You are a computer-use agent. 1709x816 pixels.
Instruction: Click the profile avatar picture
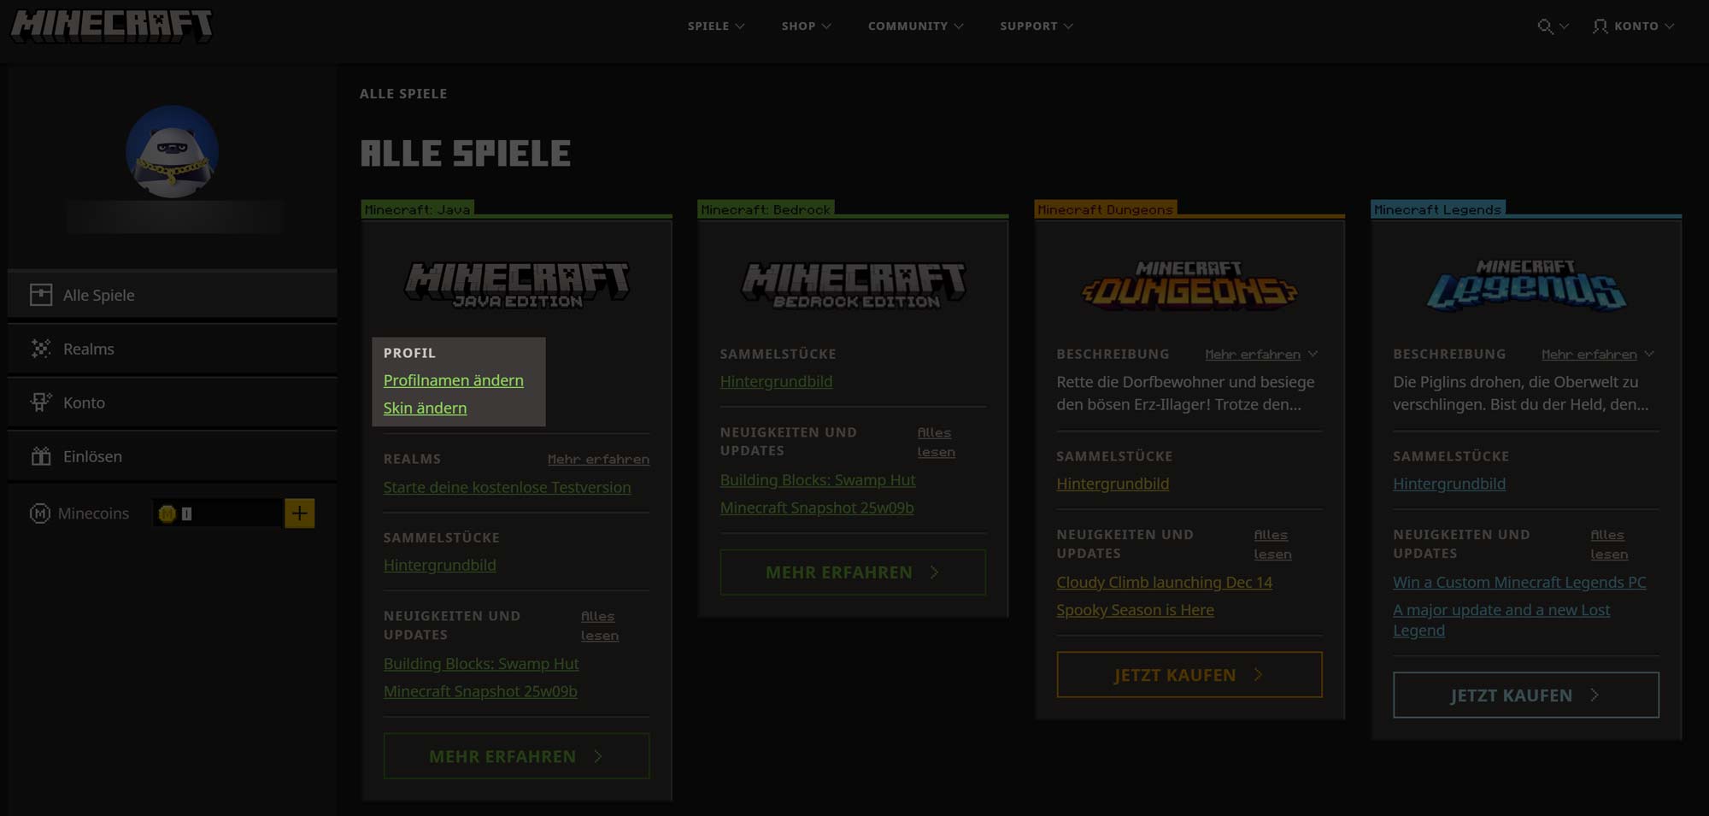[172, 152]
